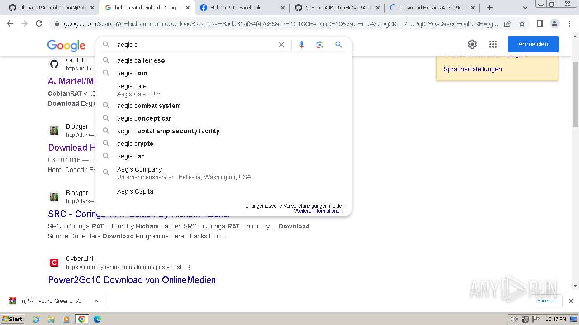This screenshot has width=579, height=325.
Task: Click Show all downloads button
Action: (x=546, y=301)
